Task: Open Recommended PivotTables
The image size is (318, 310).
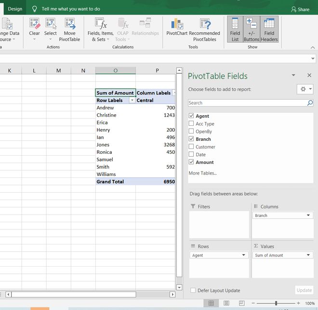Action: [x=205, y=29]
